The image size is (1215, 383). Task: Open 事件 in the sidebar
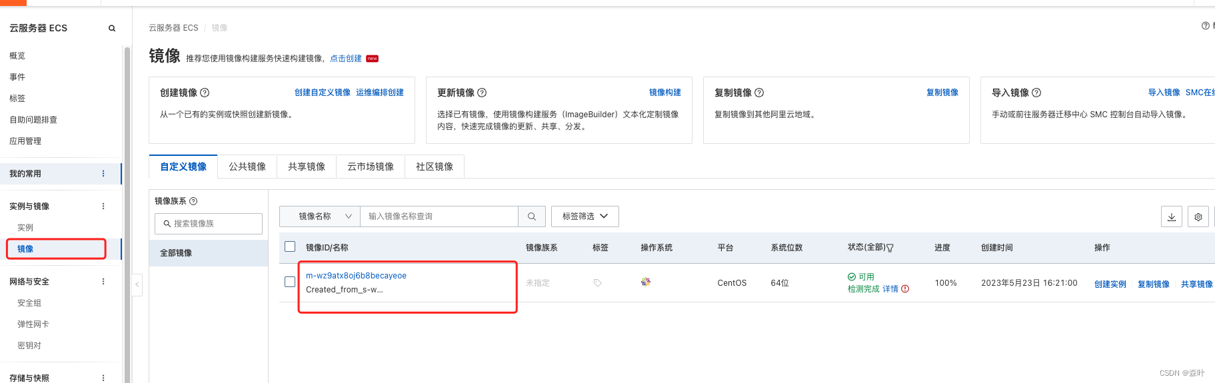17,77
